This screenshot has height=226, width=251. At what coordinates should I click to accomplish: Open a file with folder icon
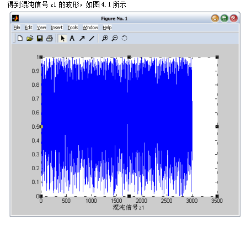point(30,38)
